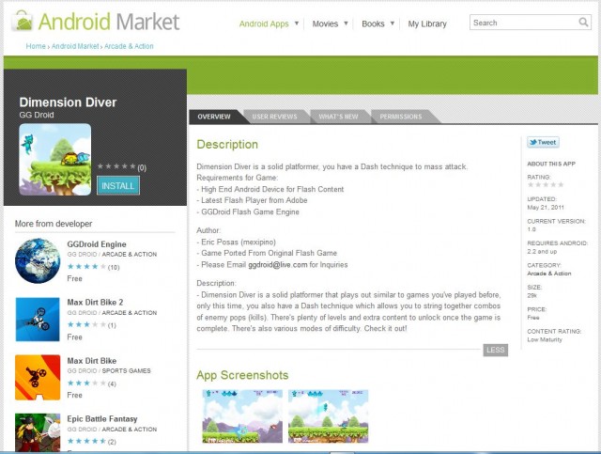This screenshot has height=454, width=601.
Task: Click the Dimension Diver star rating
Action: [x=116, y=166]
